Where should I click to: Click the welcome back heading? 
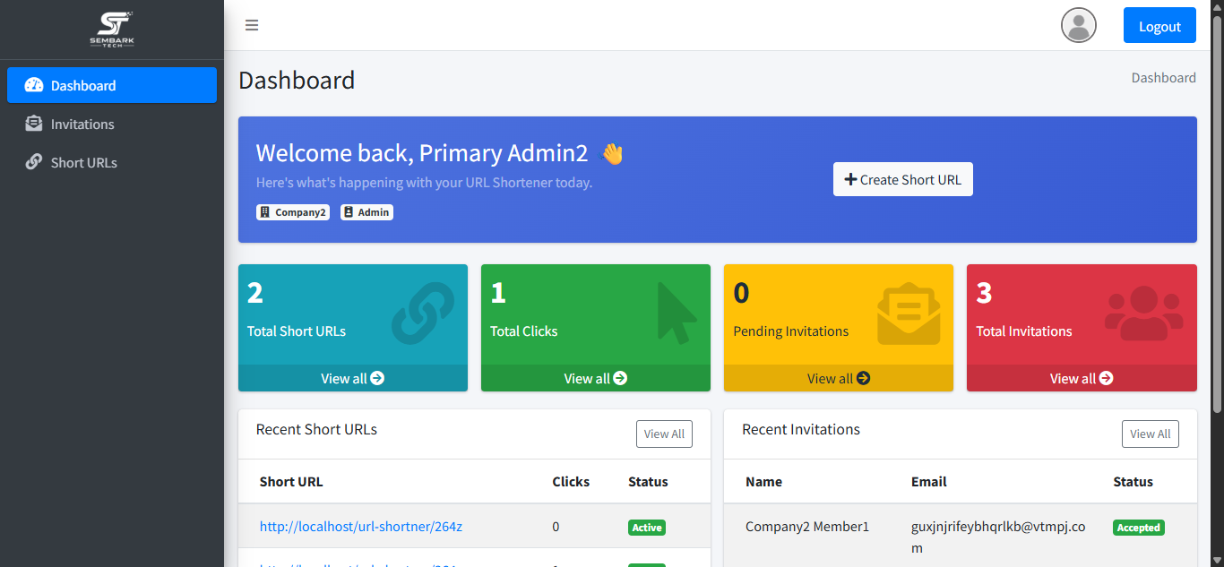click(x=422, y=153)
